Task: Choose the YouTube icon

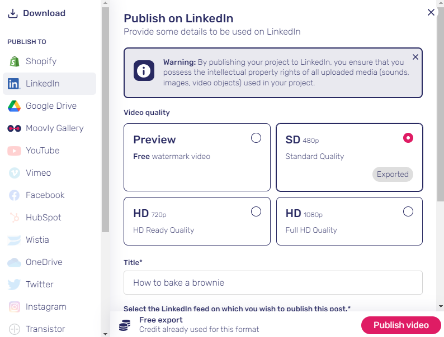Action: coord(14,151)
